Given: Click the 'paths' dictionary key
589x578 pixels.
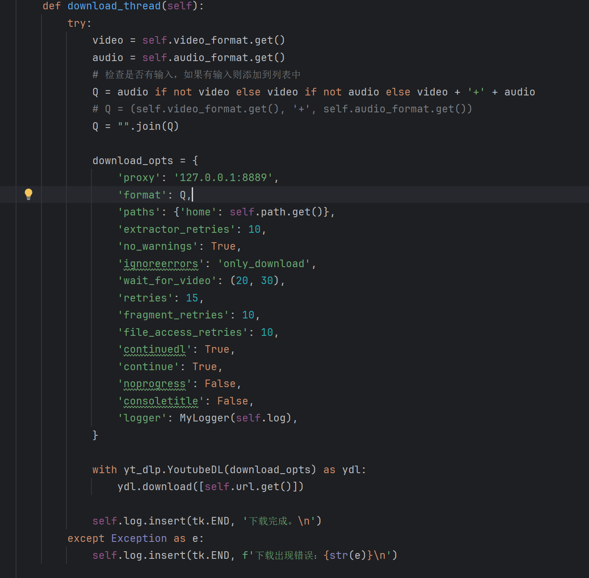Looking at the screenshot, I should pyautogui.click(x=139, y=212).
